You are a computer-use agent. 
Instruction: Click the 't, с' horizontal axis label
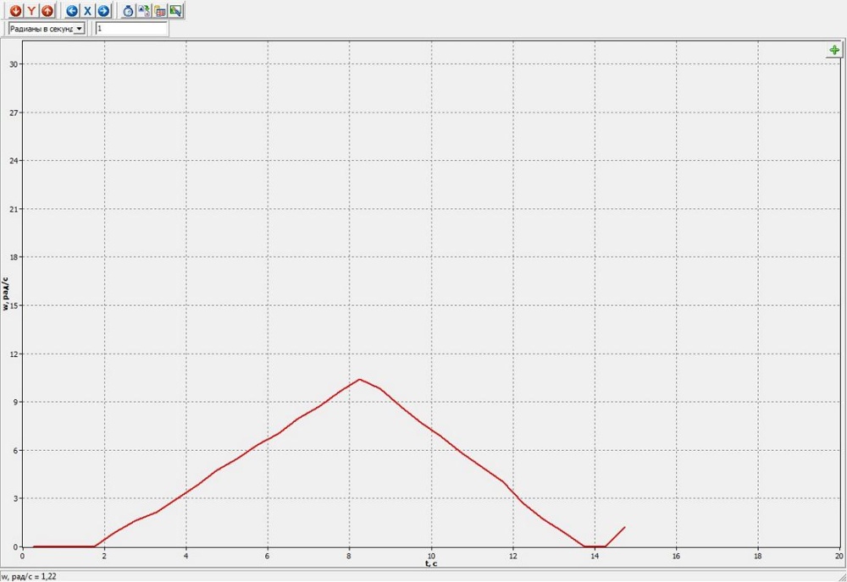[x=431, y=563]
